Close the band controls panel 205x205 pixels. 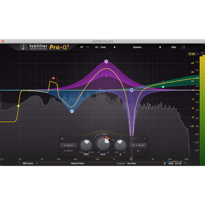145,138
